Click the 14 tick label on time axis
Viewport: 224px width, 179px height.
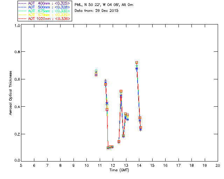coord(139,165)
